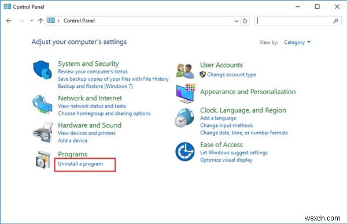Click the Ease of Access icon
Viewport: 347px width, 224px height.
tap(185, 151)
